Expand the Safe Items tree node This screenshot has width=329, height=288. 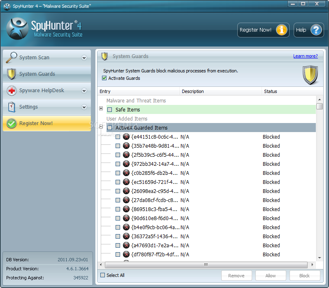click(x=101, y=109)
